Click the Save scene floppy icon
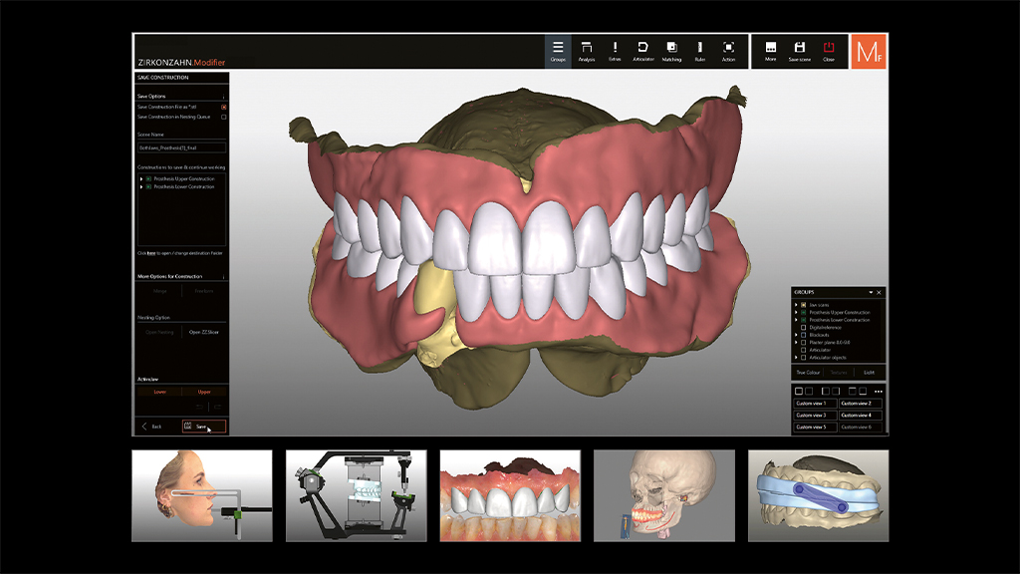 point(799,51)
